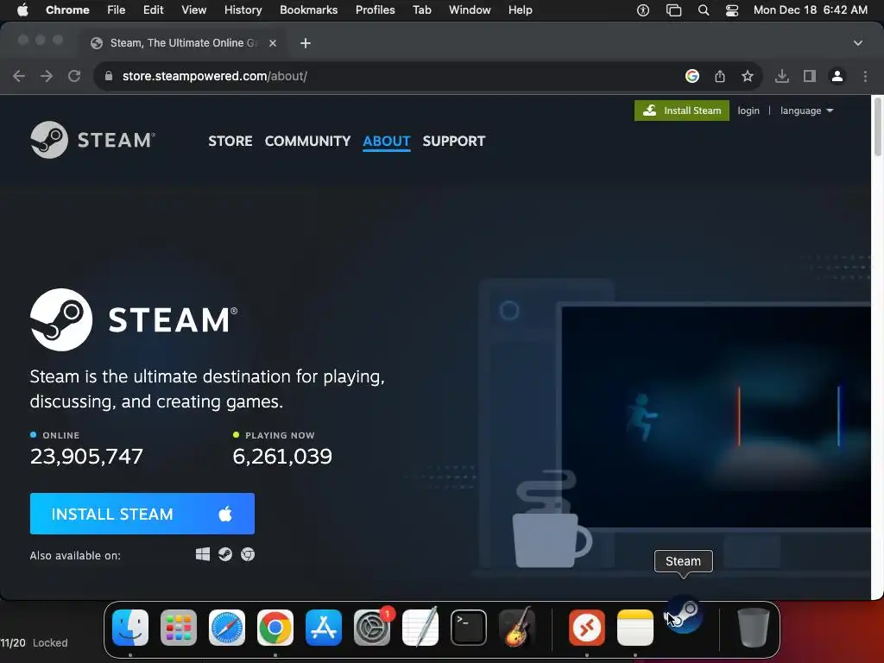Select the ABOUT tab
Viewport: 884px width, 663px height.
[386, 141]
